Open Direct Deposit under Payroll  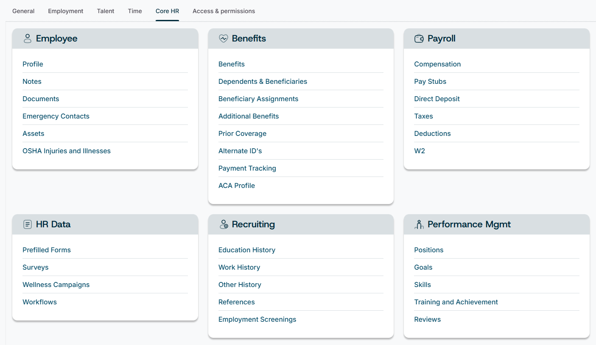[437, 99]
